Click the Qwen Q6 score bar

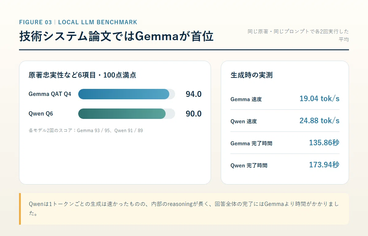pyautogui.click(x=127, y=114)
